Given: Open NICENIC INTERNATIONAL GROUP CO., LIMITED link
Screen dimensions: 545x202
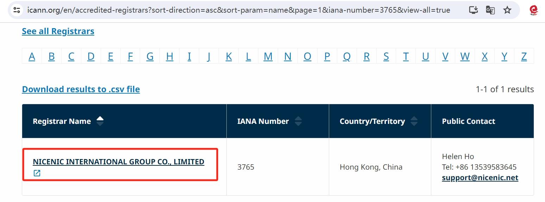Looking at the screenshot, I should [118, 162].
